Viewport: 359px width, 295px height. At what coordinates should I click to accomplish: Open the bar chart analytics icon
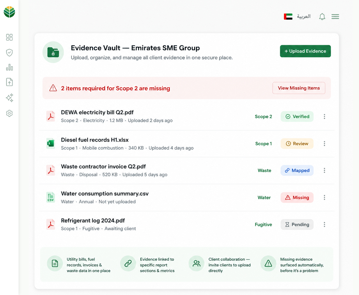point(9,67)
